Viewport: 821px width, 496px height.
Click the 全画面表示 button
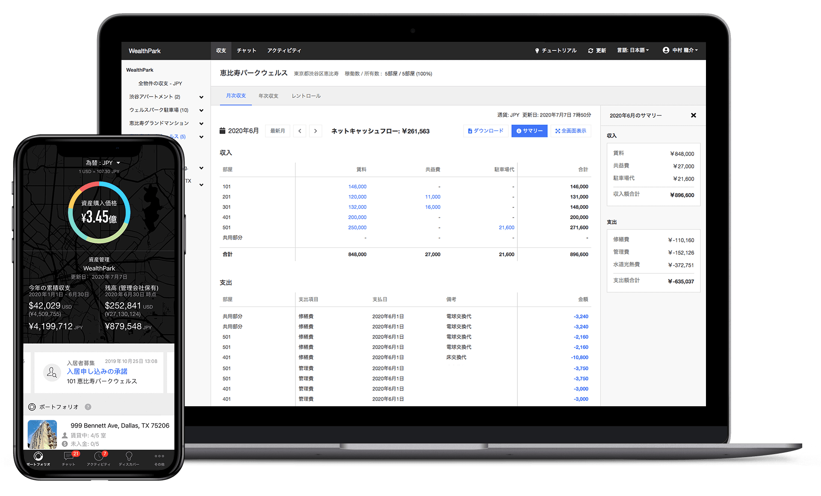[571, 131]
